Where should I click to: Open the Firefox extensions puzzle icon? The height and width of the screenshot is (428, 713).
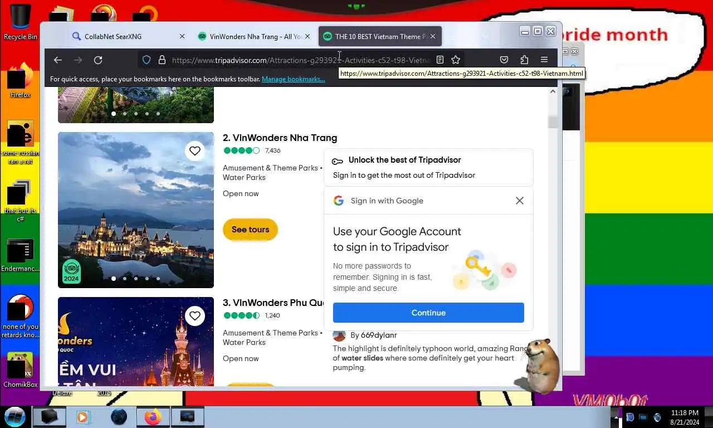[524, 60]
